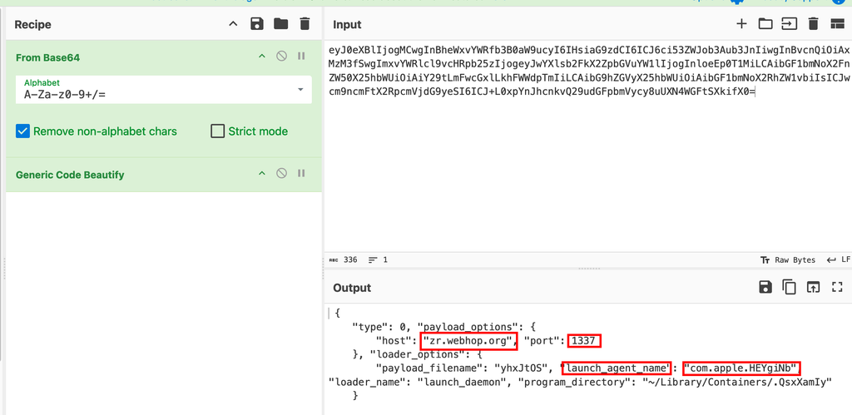This screenshot has width=852, height=415.
Task: Clear the input with trash icon
Action: click(x=813, y=24)
